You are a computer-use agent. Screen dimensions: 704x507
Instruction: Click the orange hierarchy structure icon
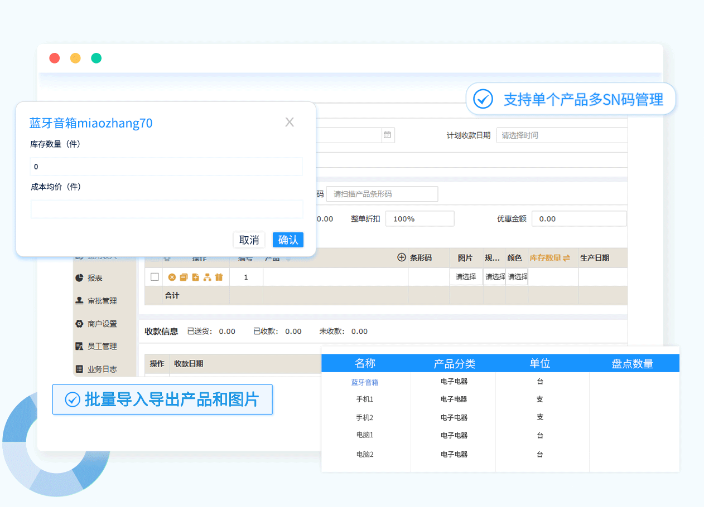pos(207,277)
